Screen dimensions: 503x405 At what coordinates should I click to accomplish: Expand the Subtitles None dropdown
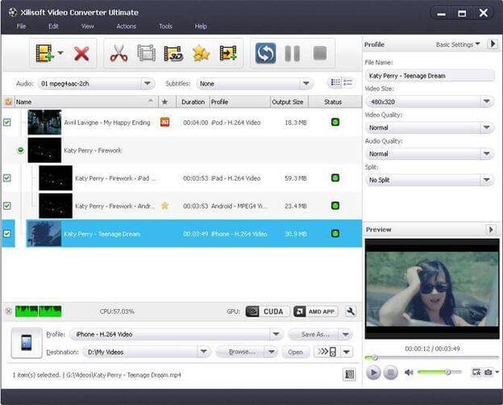point(255,84)
